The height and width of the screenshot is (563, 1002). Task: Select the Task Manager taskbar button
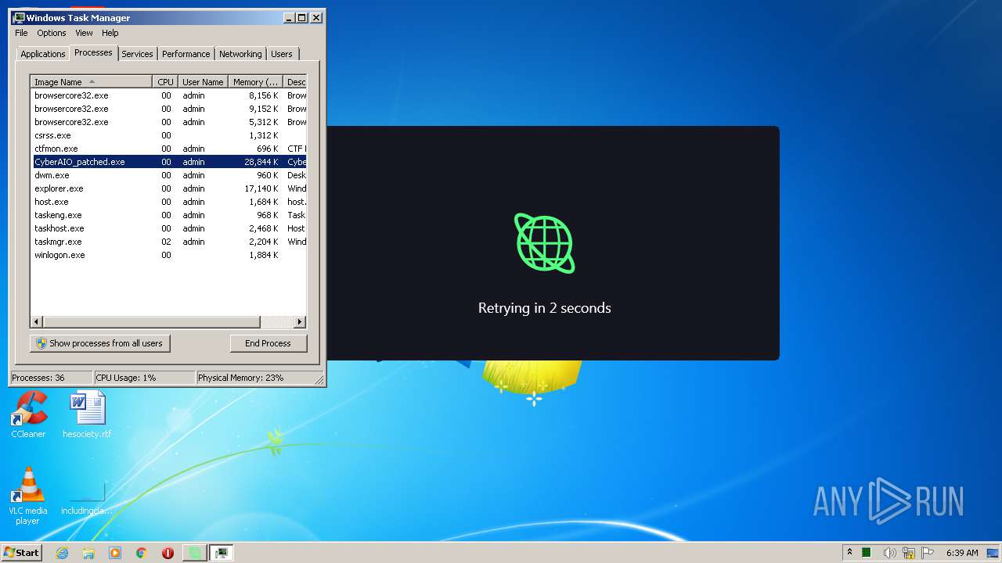click(222, 553)
